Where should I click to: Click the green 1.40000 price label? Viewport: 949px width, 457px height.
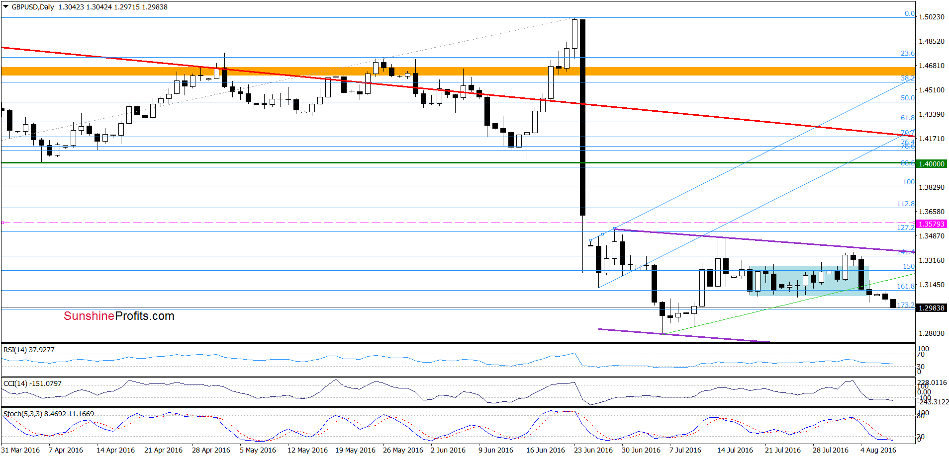click(x=932, y=164)
